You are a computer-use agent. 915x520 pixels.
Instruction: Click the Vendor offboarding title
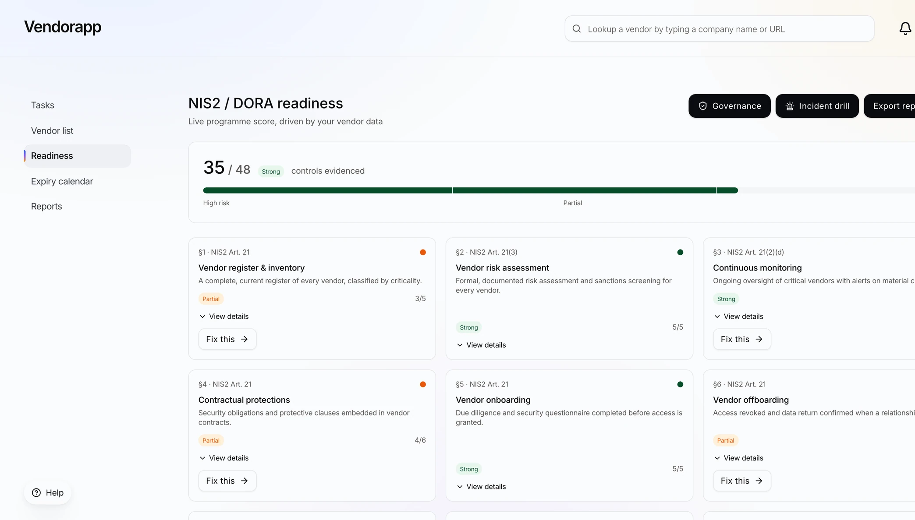[x=751, y=400]
